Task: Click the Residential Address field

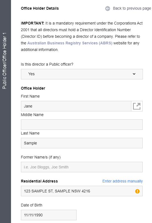Action: 82,191
